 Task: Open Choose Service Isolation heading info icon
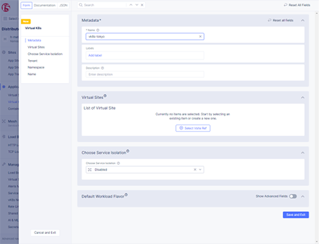(128, 151)
